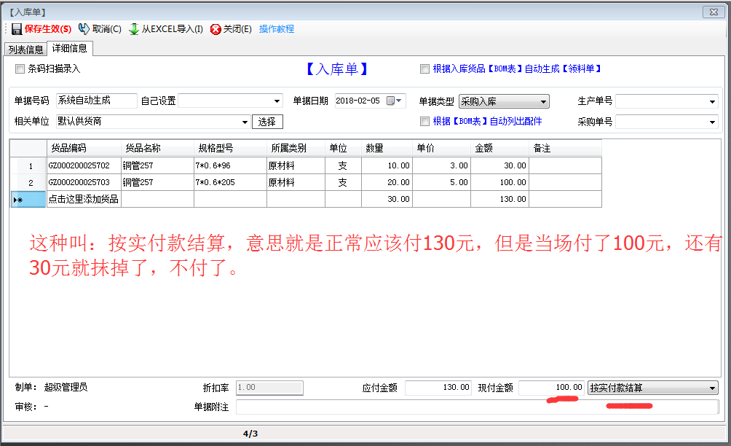This screenshot has width=731, height=446.
Task: Click the Import from EXCEL green arrow icon
Action: point(134,29)
